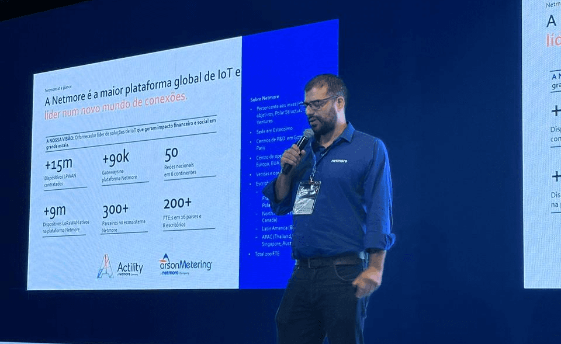This screenshot has width=561, height=344.
Task: Click the "Netmore at a glance" slide label
Action: pos(58,88)
